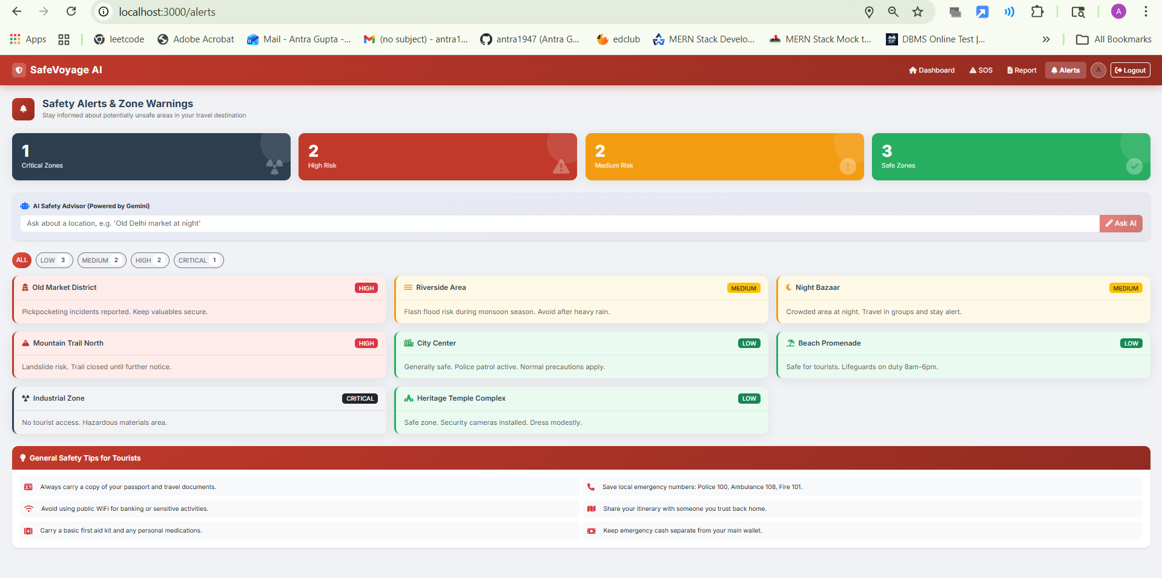The width and height of the screenshot is (1162, 578).
Task: Click the location pin icon in address bar
Action: (869, 11)
